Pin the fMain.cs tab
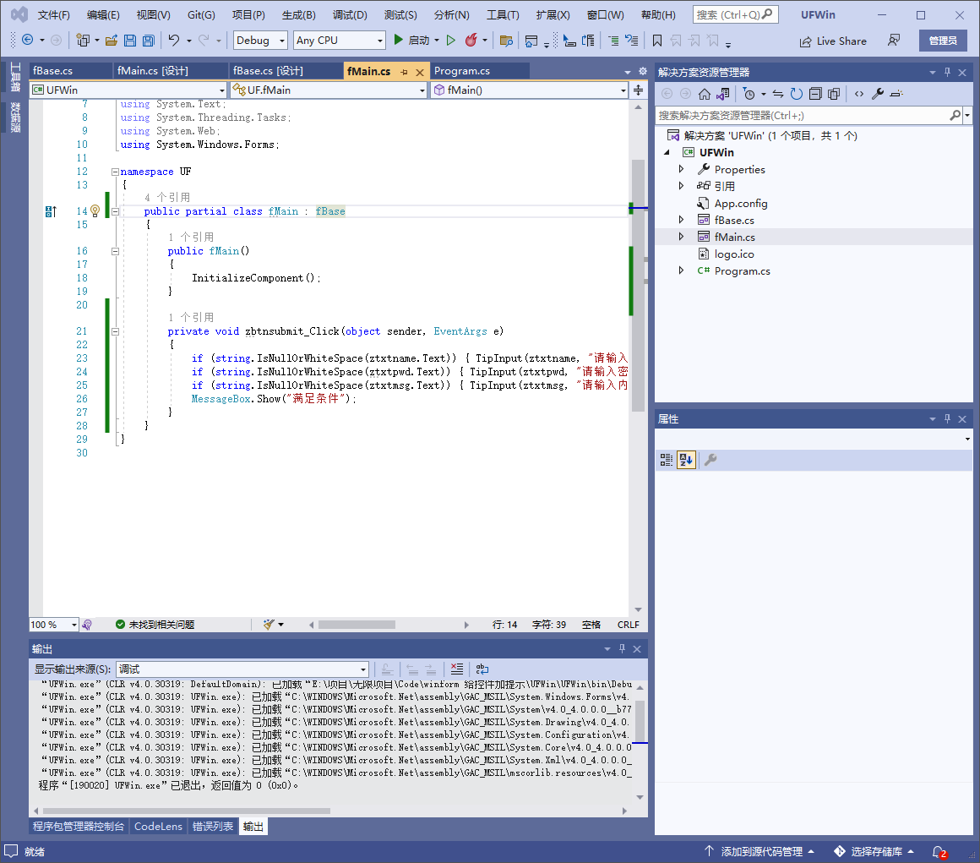The height and width of the screenshot is (863, 980). [404, 72]
